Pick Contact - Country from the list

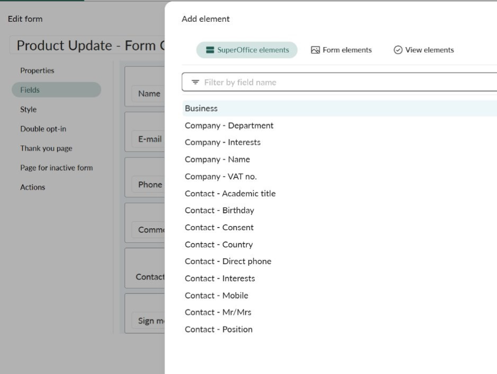coord(218,245)
